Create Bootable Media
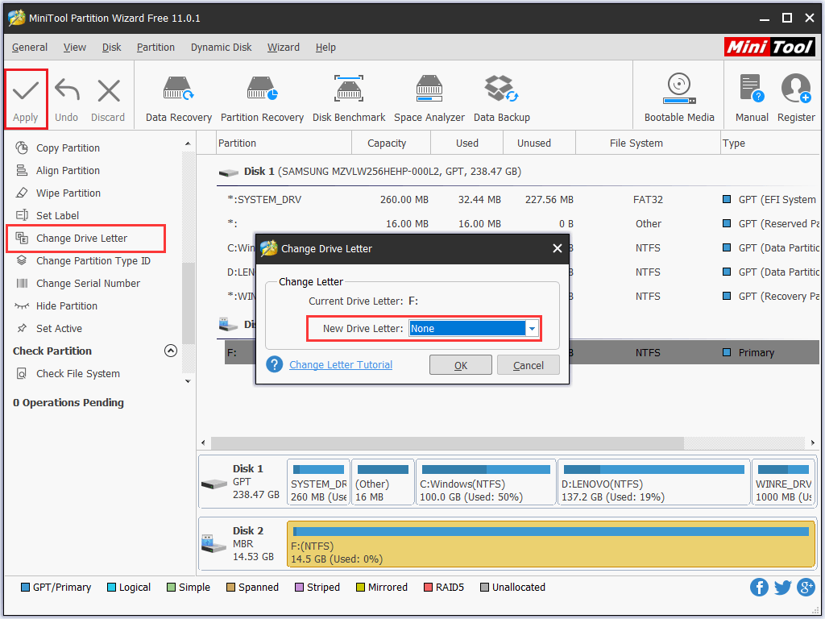825x619 pixels. tap(679, 98)
